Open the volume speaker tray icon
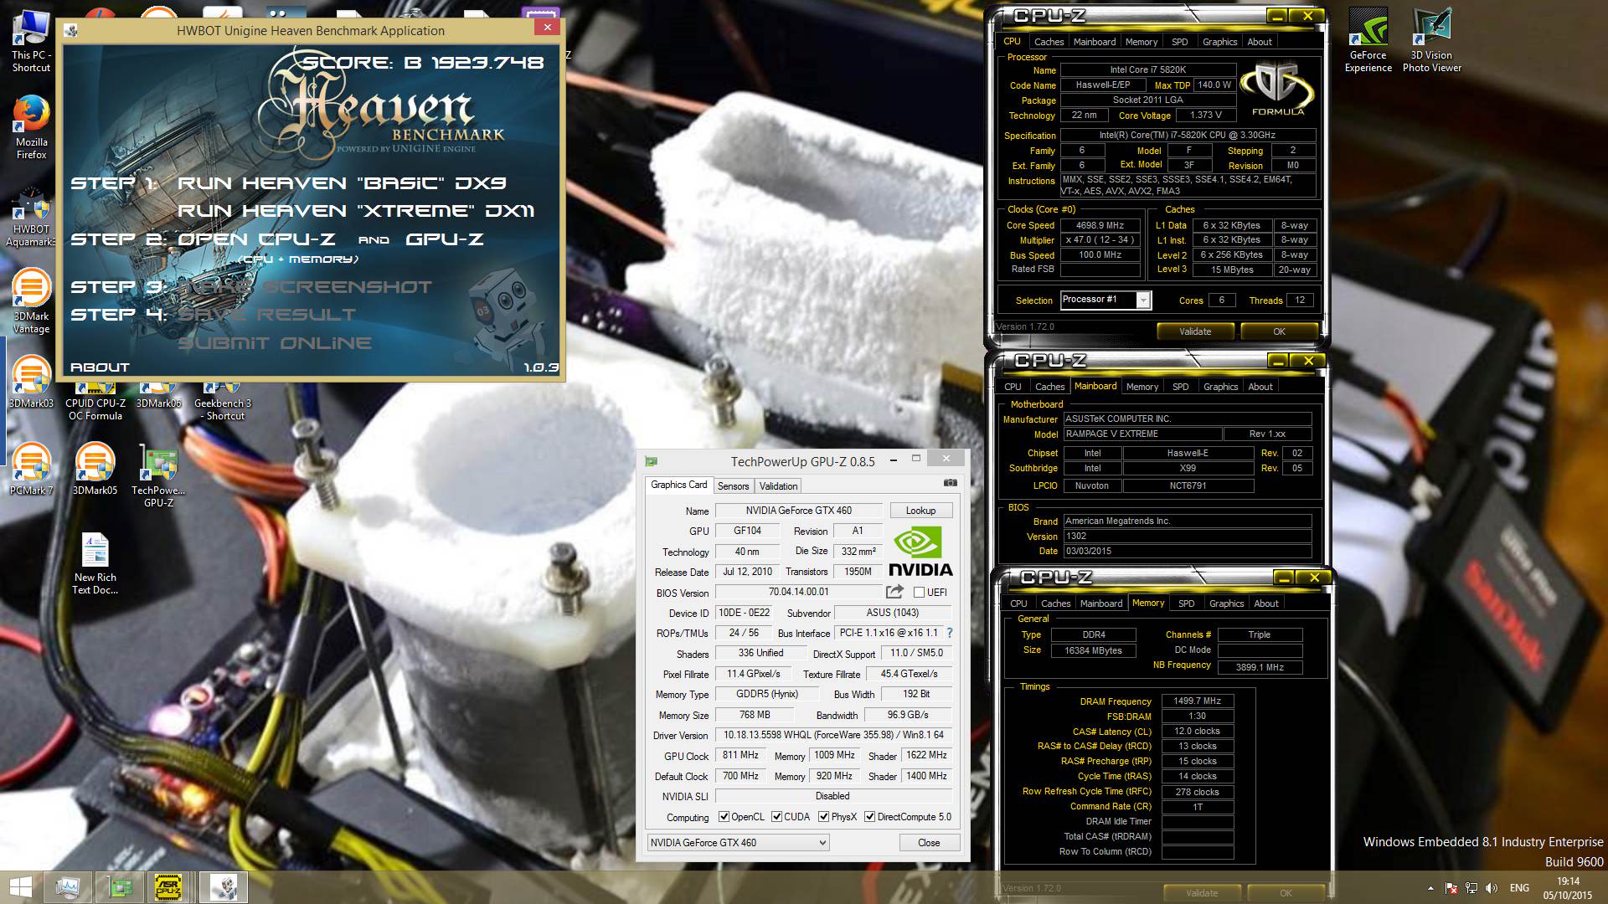The image size is (1608, 904). [1491, 888]
